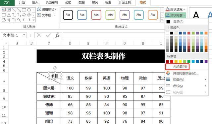Click the fx insert function icon
The width and height of the screenshot is (212, 124).
click(57, 35)
